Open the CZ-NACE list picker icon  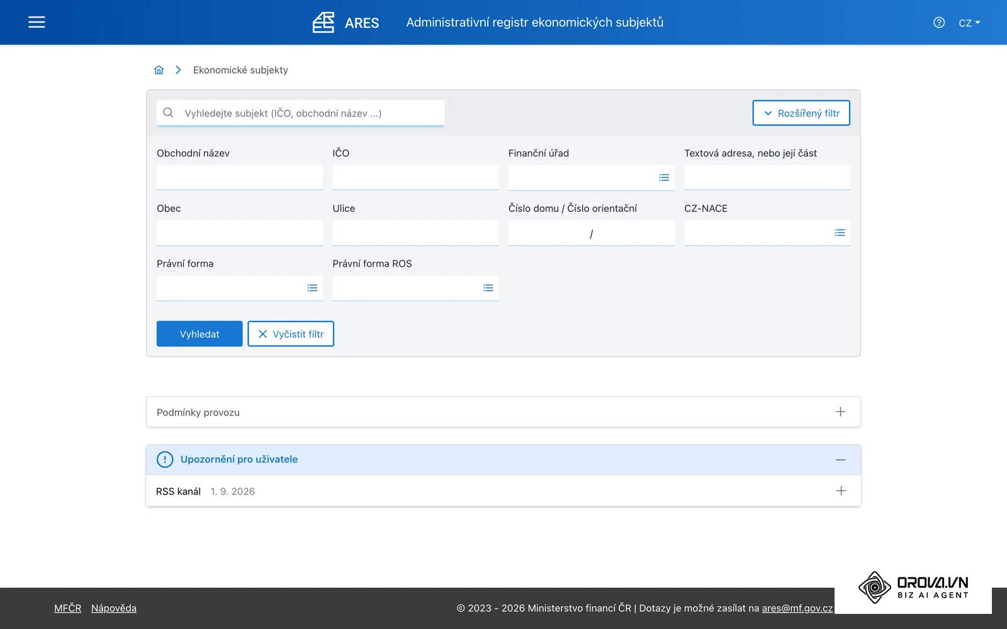(x=840, y=233)
